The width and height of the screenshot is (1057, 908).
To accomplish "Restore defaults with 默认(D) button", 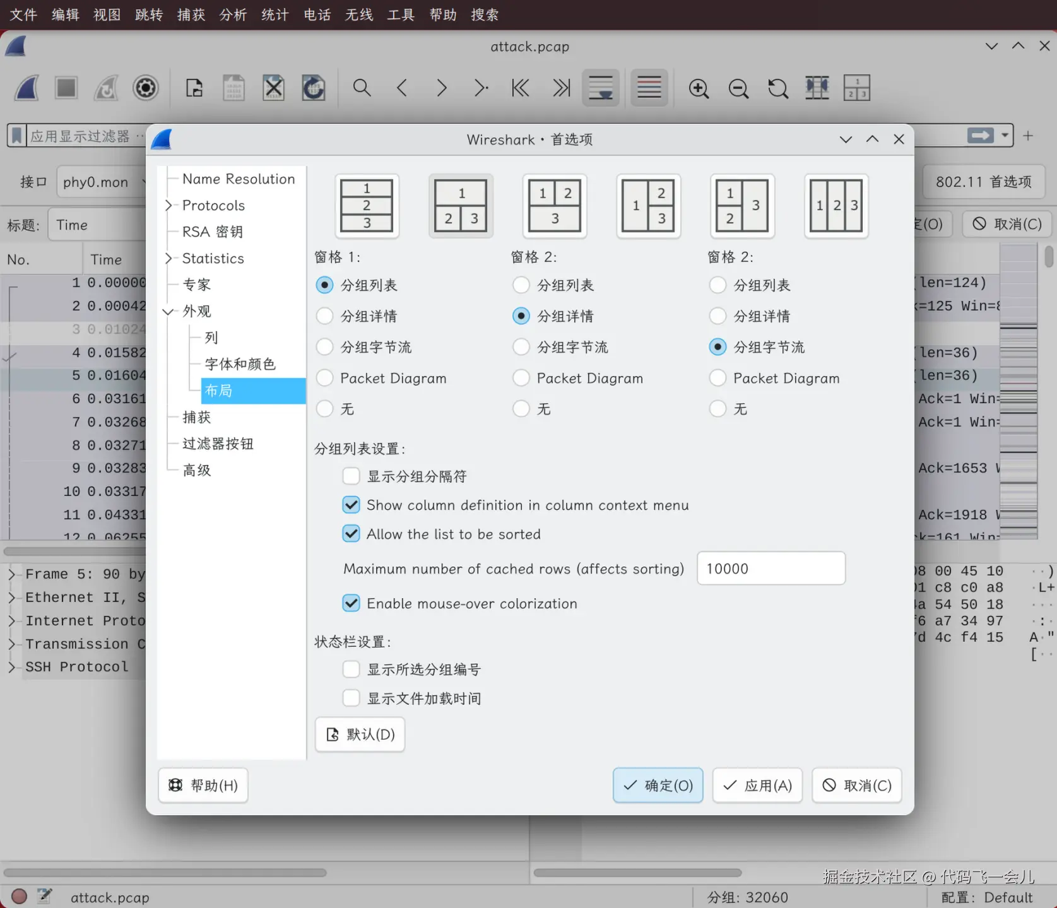I will pos(360,734).
